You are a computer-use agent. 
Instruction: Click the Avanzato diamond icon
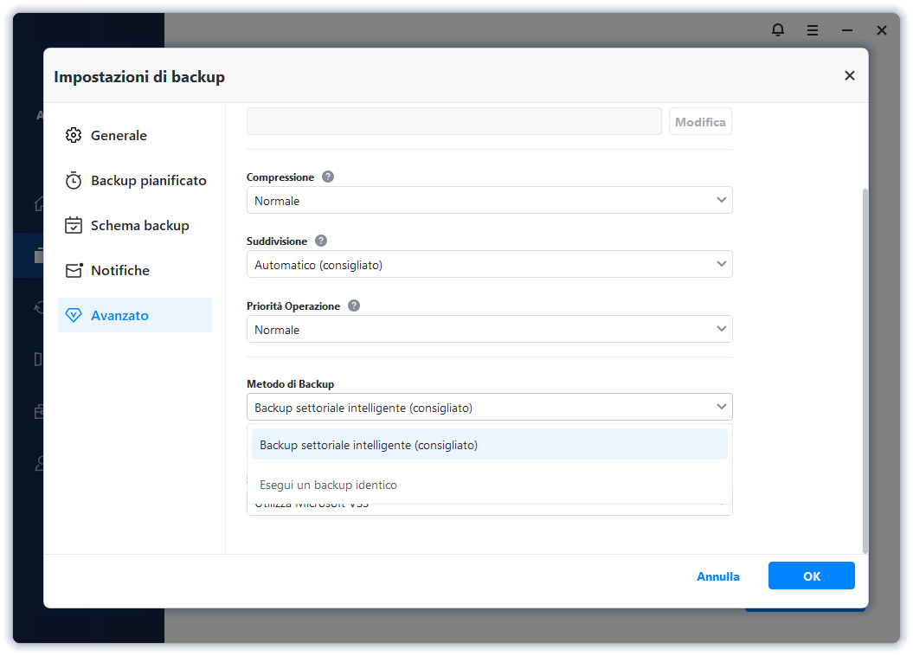point(74,316)
